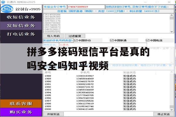
Task: Click results table scrollbar up arrow
Action: coord(172,72)
